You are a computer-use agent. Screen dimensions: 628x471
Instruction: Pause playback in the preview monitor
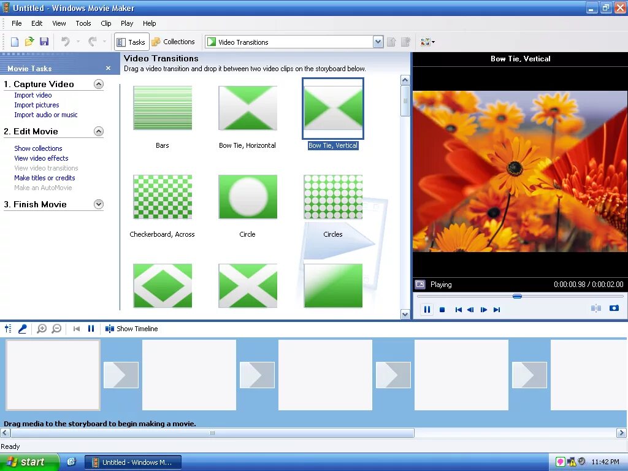pyautogui.click(x=427, y=310)
